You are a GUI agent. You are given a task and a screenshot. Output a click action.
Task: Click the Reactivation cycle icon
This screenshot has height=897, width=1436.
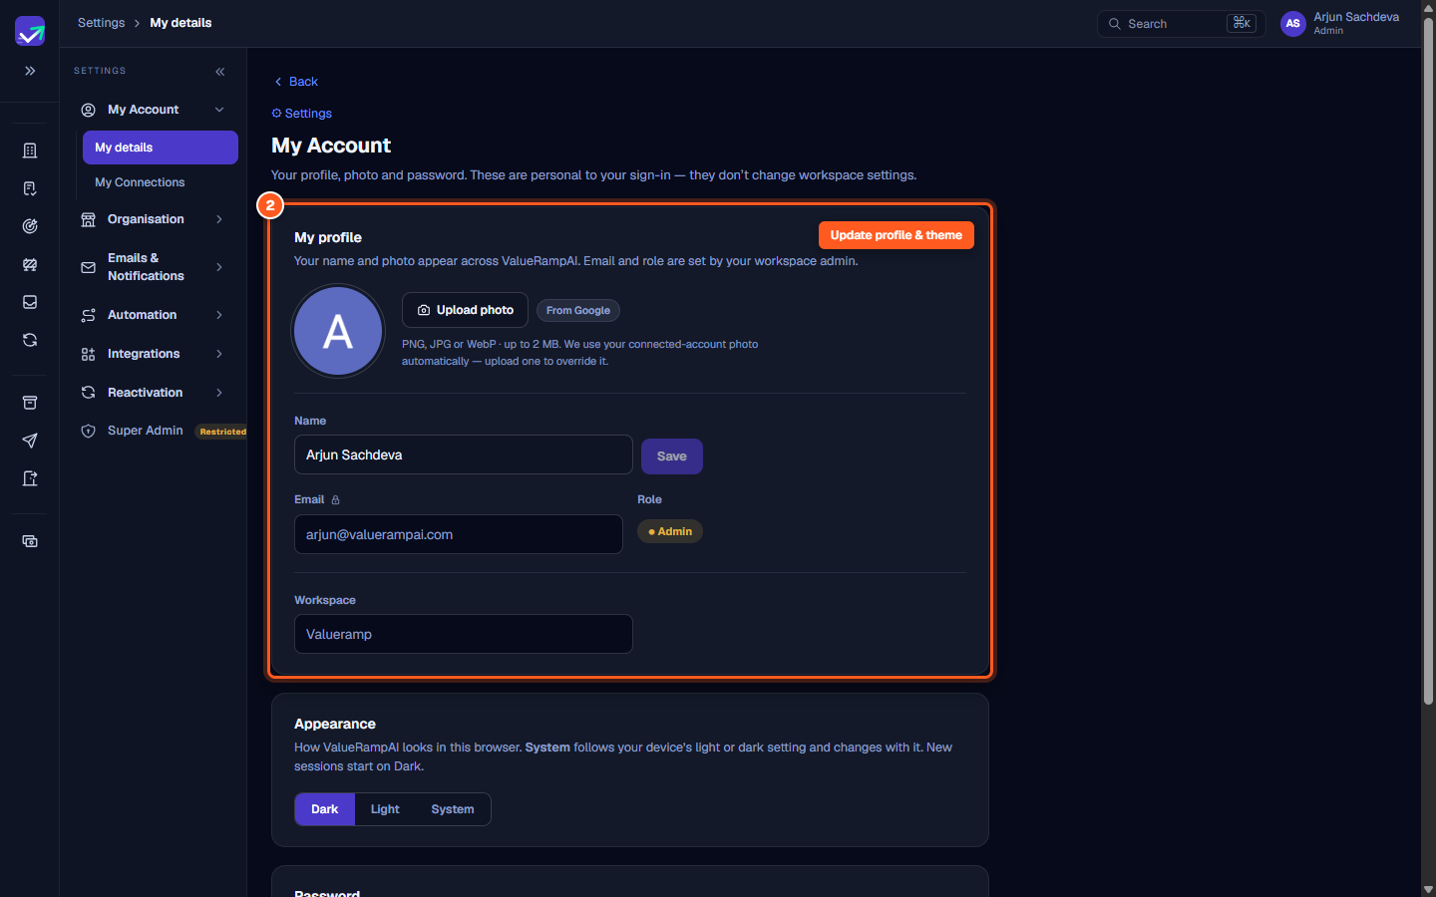click(x=88, y=393)
